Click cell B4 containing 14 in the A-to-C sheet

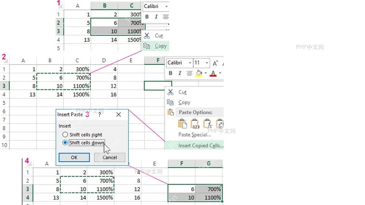(x=104, y=40)
